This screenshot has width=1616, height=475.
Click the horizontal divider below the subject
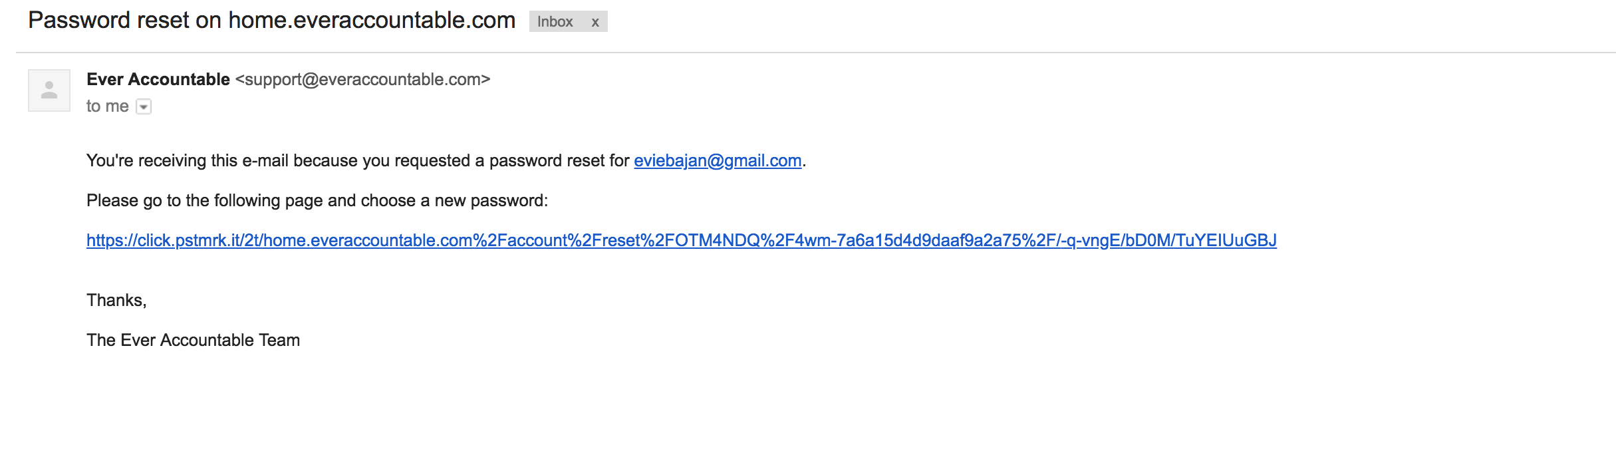[x=816, y=52]
